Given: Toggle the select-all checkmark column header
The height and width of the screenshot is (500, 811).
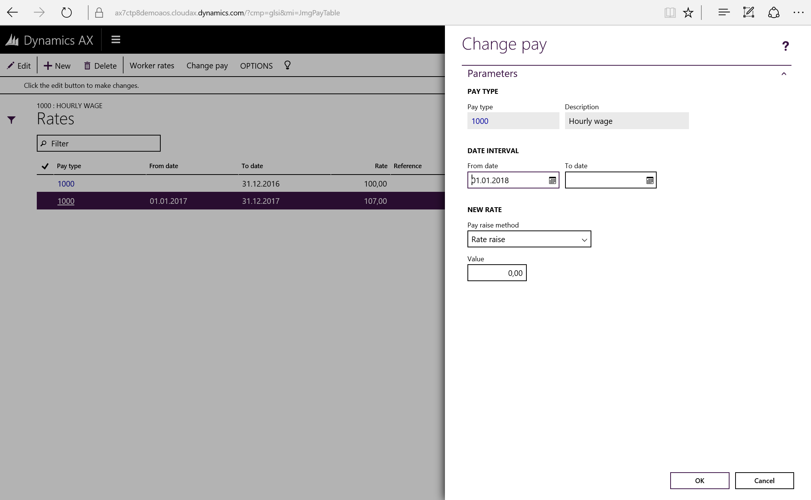Looking at the screenshot, I should tap(45, 166).
